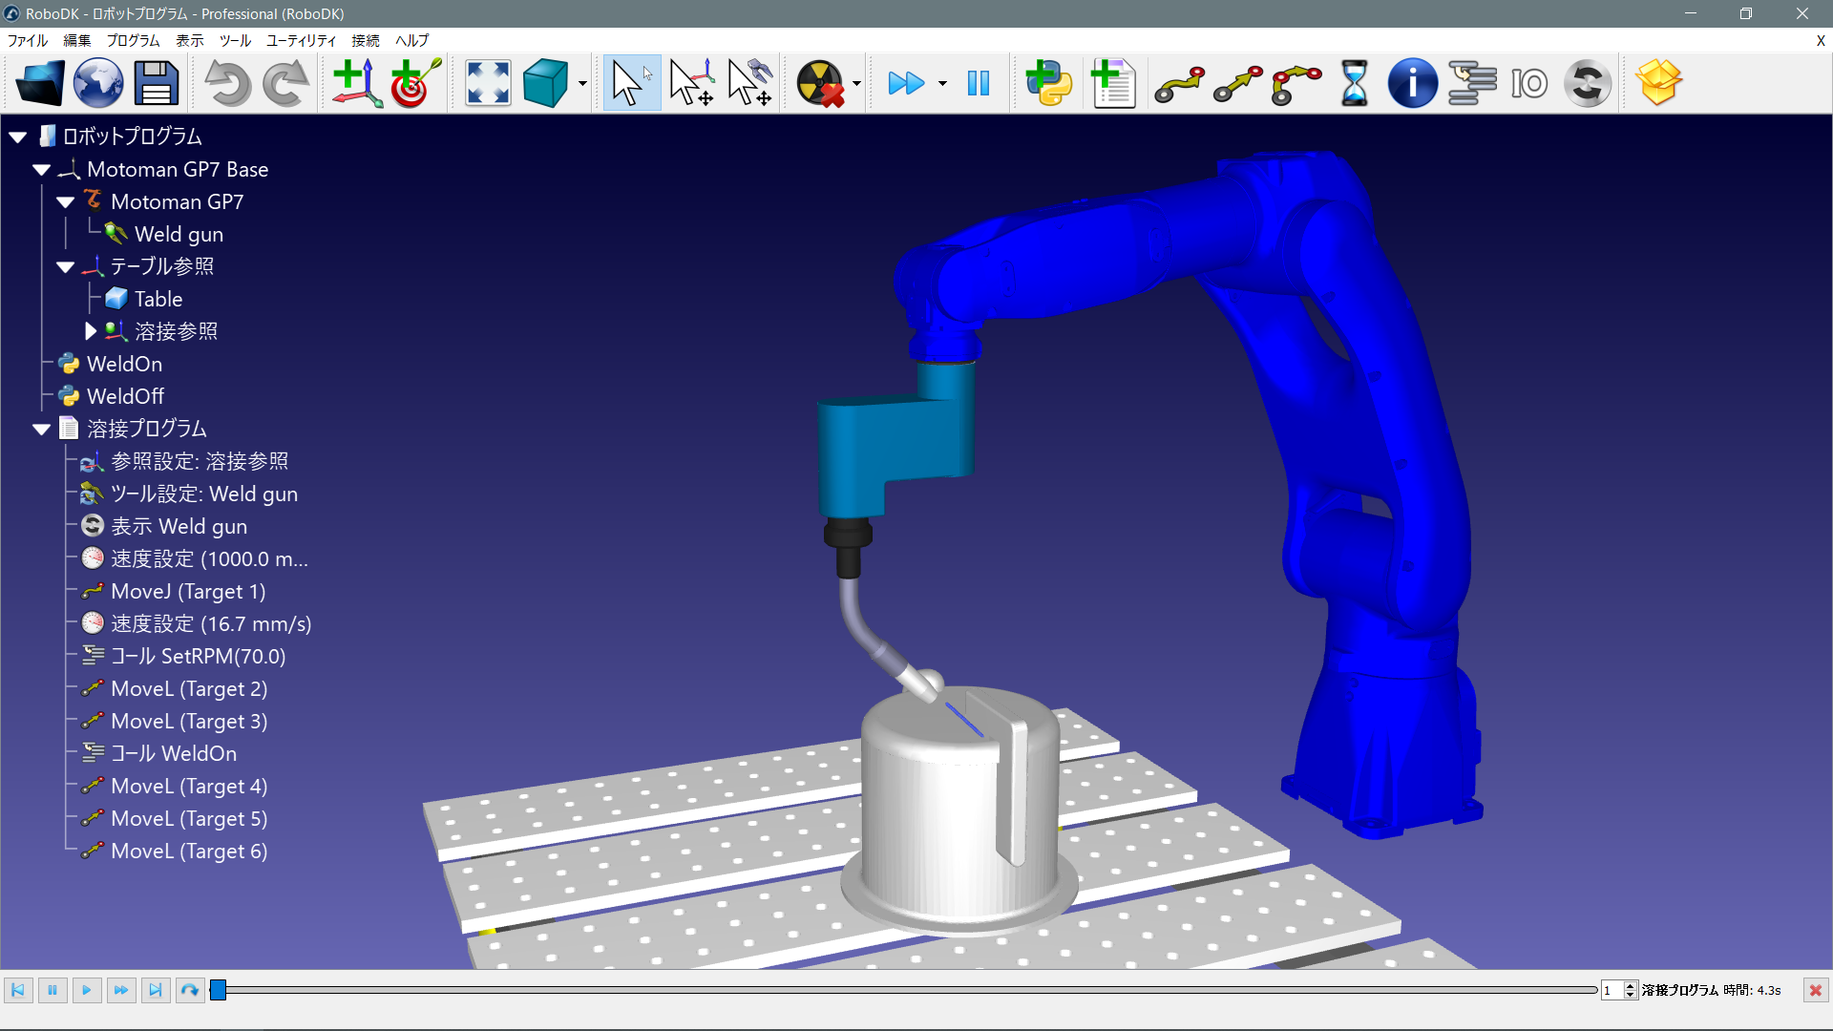Collapse the ロボットプログラム station node
The height and width of the screenshot is (1031, 1833).
pyautogui.click(x=18, y=137)
